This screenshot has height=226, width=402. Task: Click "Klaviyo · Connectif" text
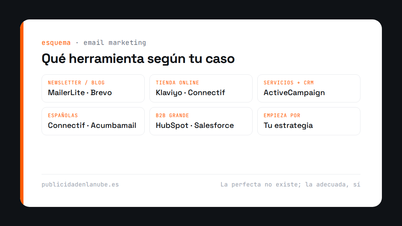click(190, 93)
